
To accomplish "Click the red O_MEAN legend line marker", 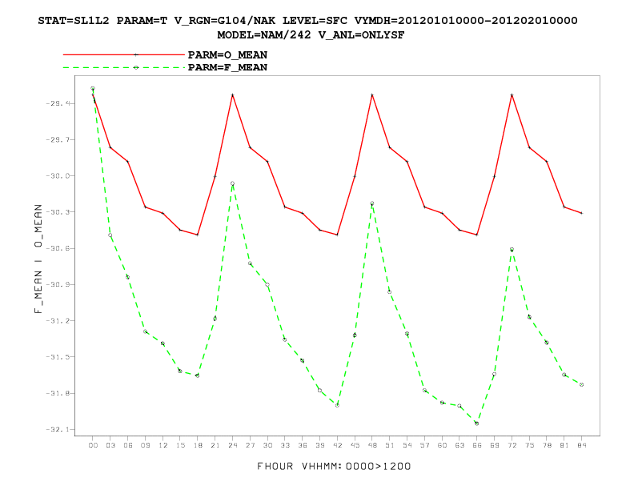I will coord(136,54).
